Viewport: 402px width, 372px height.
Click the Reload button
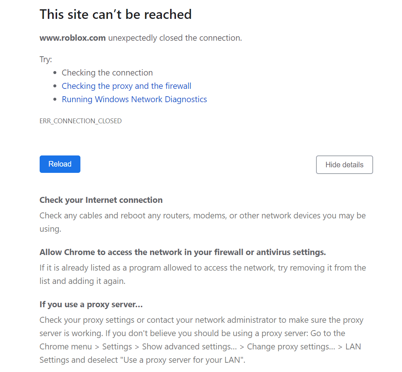point(60,164)
